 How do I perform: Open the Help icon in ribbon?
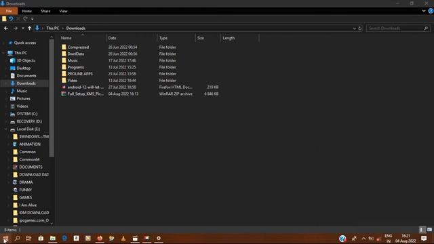(431, 11)
